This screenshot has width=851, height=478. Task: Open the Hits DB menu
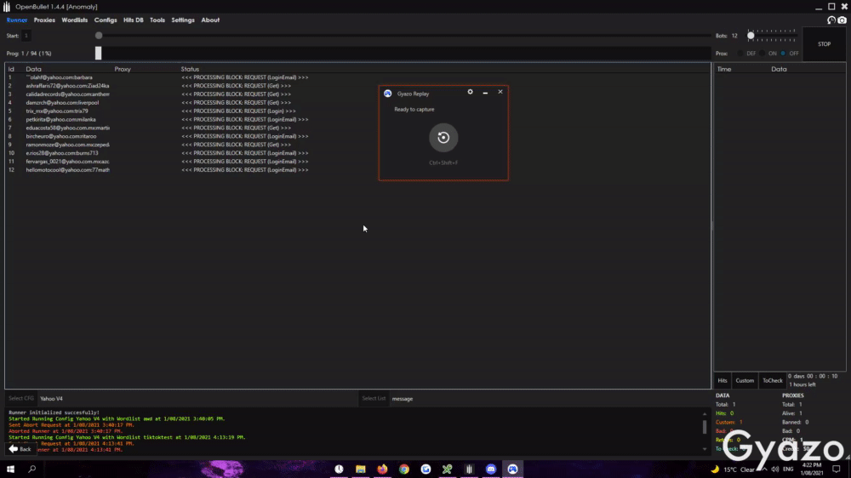[x=133, y=20]
